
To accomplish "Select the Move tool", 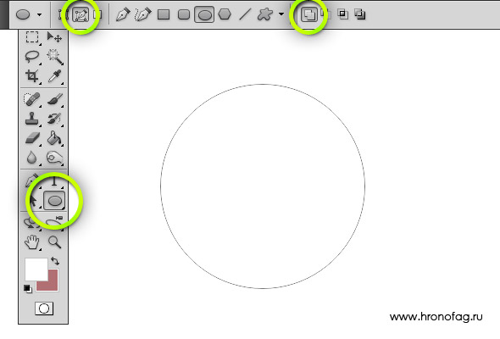I will click(x=54, y=37).
